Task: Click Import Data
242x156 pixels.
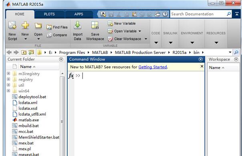Action: point(77,31)
